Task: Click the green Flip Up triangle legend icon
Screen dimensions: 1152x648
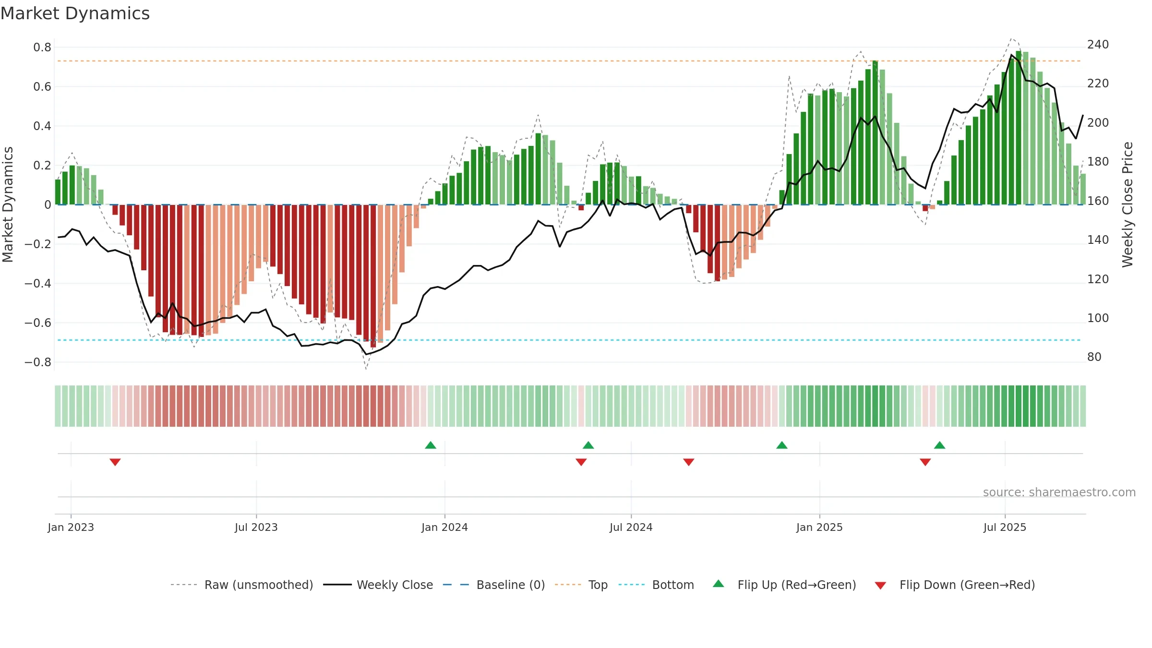Action: (719, 584)
